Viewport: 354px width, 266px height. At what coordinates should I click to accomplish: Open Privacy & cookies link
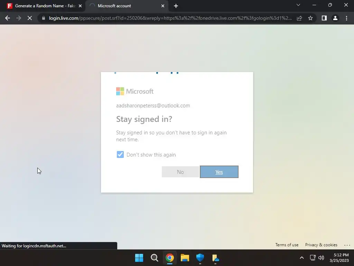click(x=321, y=245)
